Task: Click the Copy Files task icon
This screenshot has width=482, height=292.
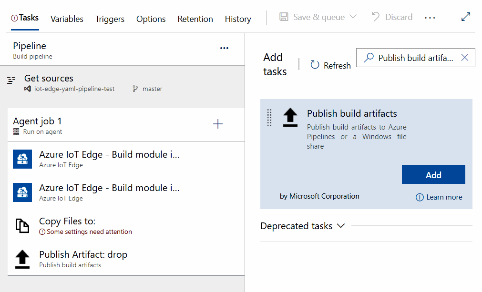Action: pyautogui.click(x=22, y=225)
